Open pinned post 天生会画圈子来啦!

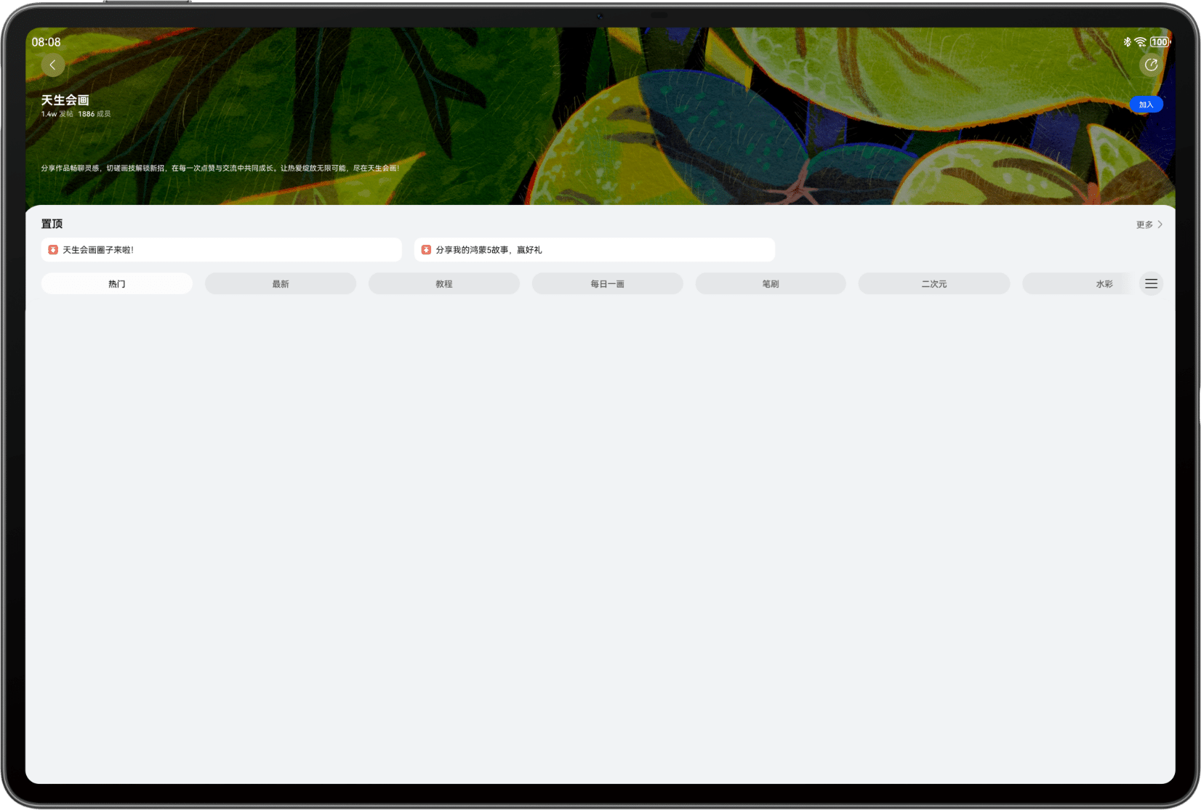(x=222, y=250)
